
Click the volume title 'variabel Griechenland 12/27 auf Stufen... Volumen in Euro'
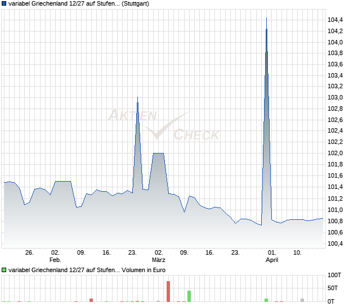point(87,270)
